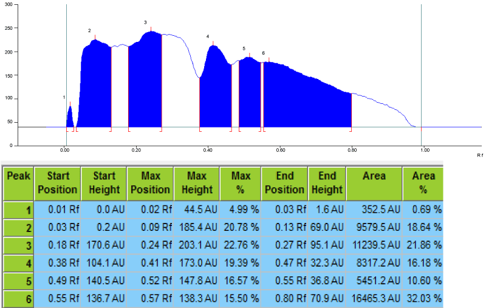Click the 170.6 AU start height cell
The height and width of the screenshot is (308, 486).
click(x=104, y=245)
